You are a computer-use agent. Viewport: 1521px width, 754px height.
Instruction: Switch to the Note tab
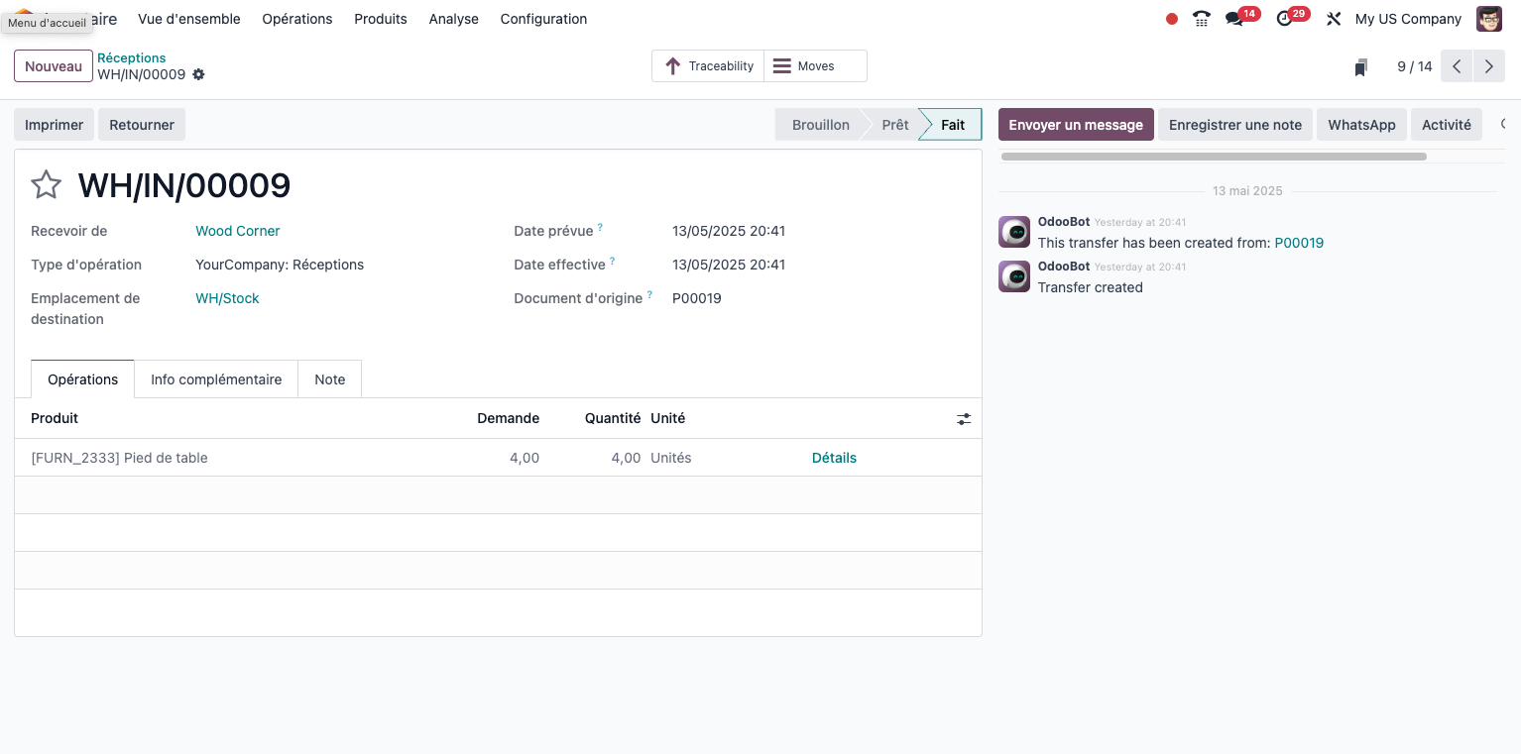click(x=330, y=379)
